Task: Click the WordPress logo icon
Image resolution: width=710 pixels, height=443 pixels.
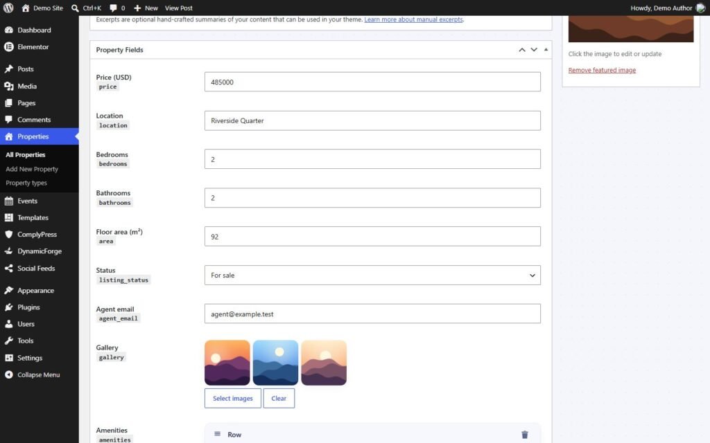Action: (x=8, y=8)
